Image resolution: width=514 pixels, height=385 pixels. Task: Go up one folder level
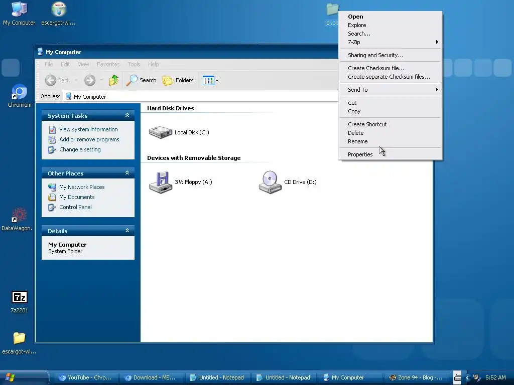[114, 80]
